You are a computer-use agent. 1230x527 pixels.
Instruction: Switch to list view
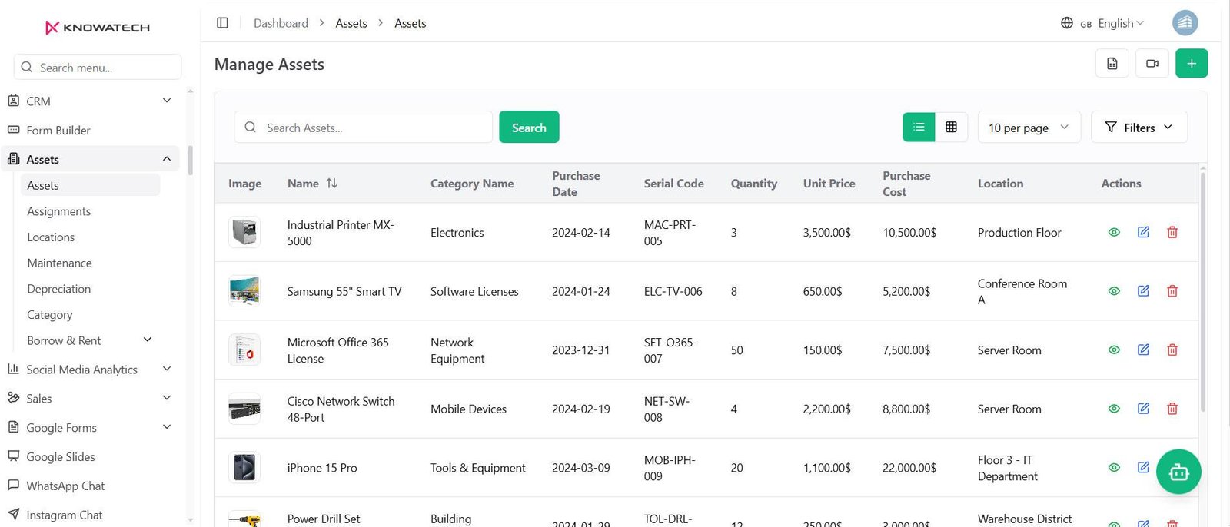coord(919,127)
